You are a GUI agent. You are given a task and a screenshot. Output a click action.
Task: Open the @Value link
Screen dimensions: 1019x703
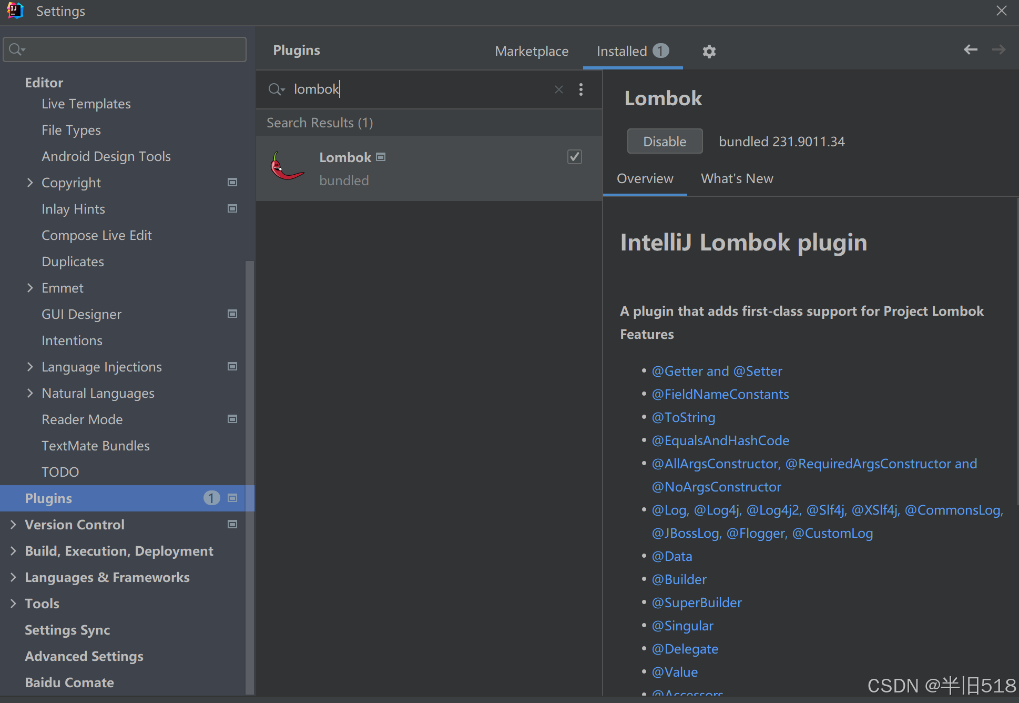point(675,672)
